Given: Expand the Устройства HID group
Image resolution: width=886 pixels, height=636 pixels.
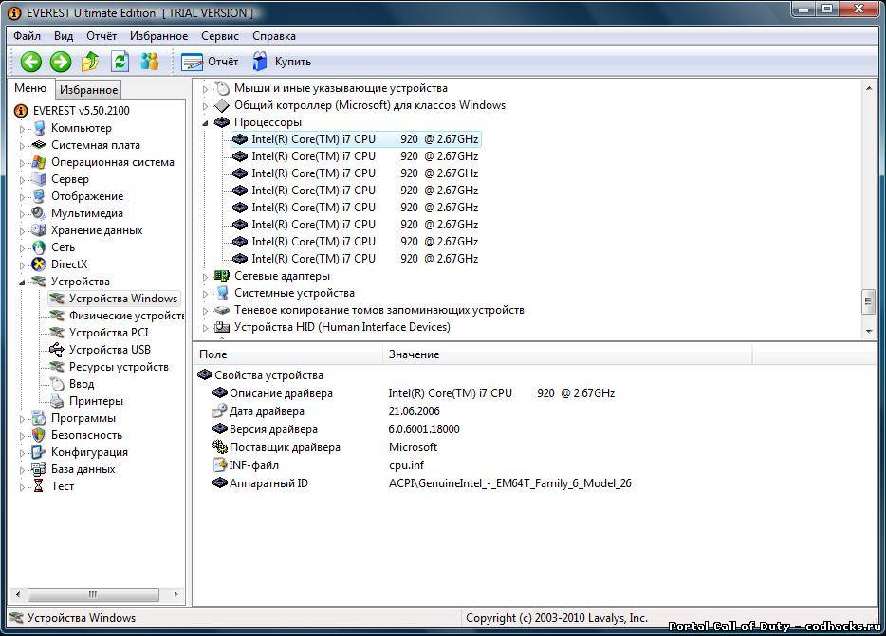Looking at the screenshot, I should coord(206,328).
